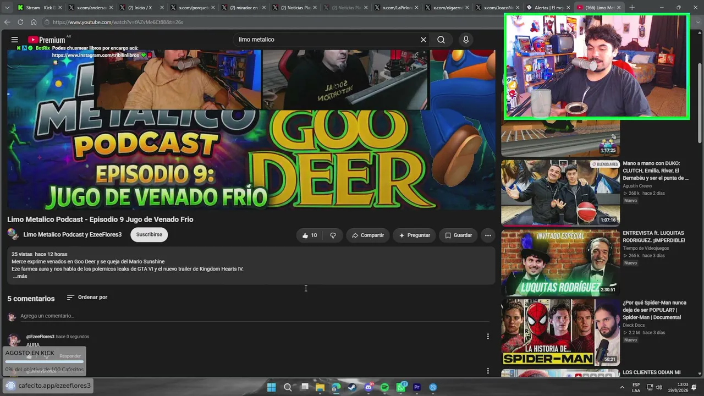704x396 pixels.
Task: Open Microsoft Edge from the taskbar
Action: click(x=336, y=387)
